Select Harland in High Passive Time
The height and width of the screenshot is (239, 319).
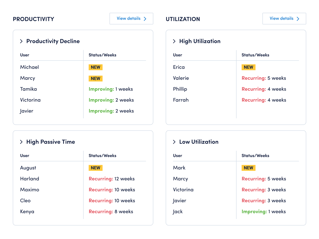30,179
